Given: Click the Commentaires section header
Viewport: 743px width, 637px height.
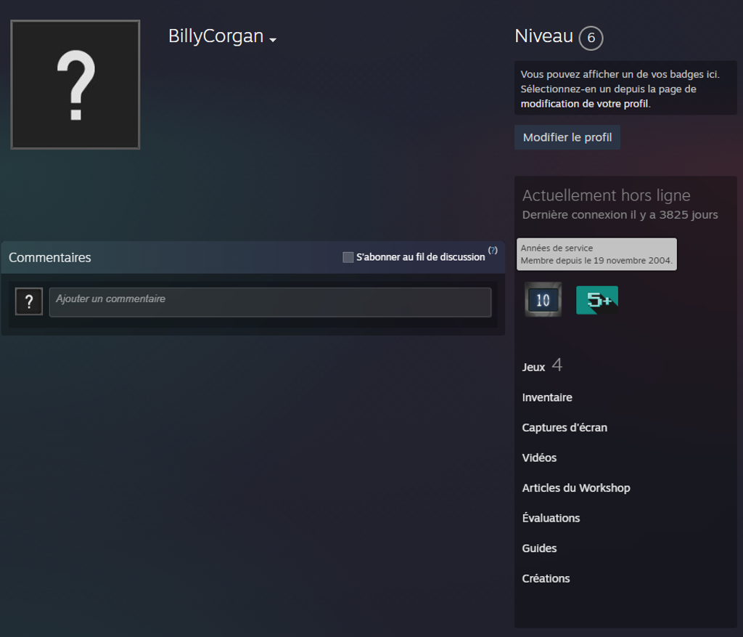Looking at the screenshot, I should tap(50, 258).
